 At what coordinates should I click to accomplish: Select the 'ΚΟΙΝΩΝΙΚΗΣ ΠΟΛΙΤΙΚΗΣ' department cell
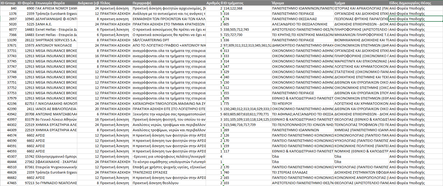[361, 146]
